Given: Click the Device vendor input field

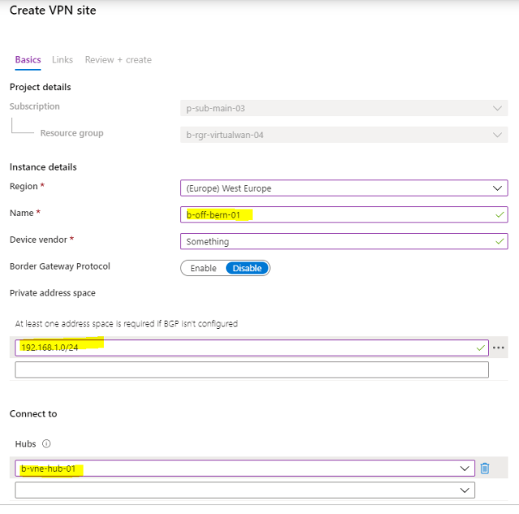Looking at the screenshot, I should [324, 242].
